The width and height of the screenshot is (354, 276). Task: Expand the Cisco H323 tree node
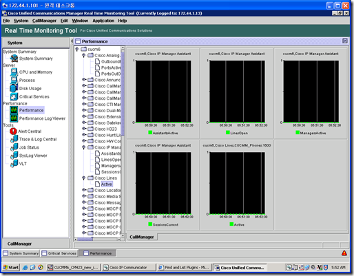point(84,129)
